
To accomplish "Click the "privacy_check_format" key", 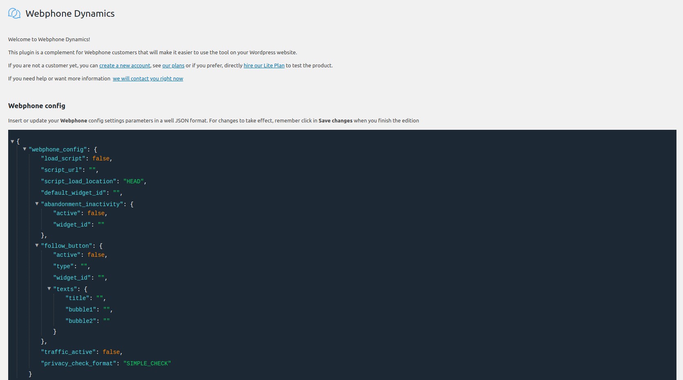I will pyautogui.click(x=79, y=363).
